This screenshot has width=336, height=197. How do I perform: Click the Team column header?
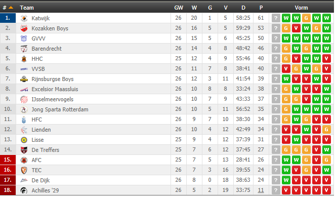pos(27,8)
